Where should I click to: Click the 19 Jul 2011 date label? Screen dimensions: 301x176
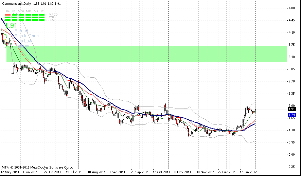pyautogui.click(x=74, y=172)
